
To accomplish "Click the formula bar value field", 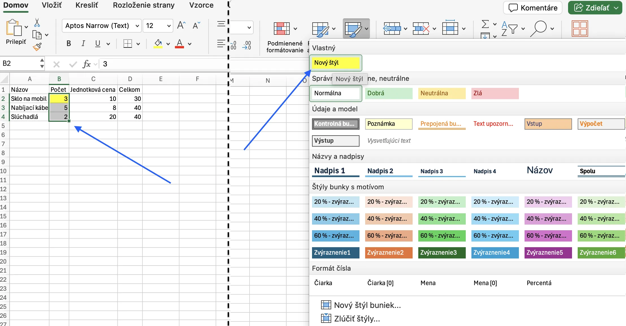I will pos(164,64).
